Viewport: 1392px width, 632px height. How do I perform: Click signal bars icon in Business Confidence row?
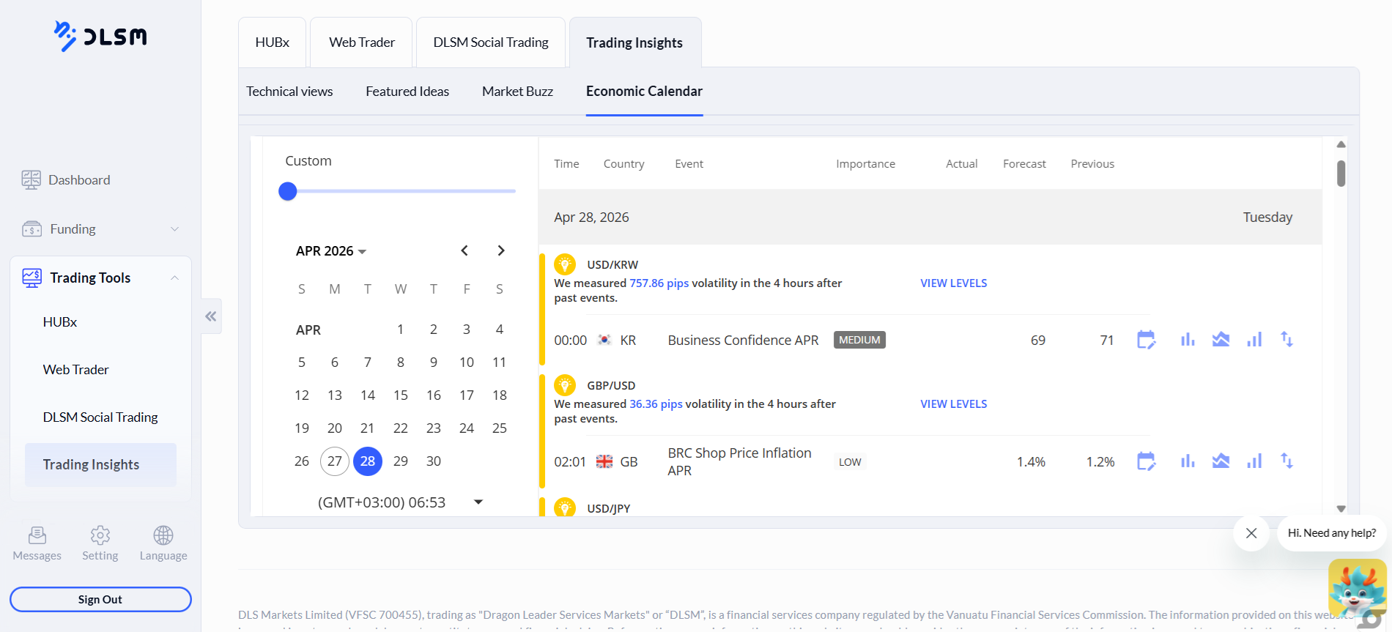(x=1254, y=339)
